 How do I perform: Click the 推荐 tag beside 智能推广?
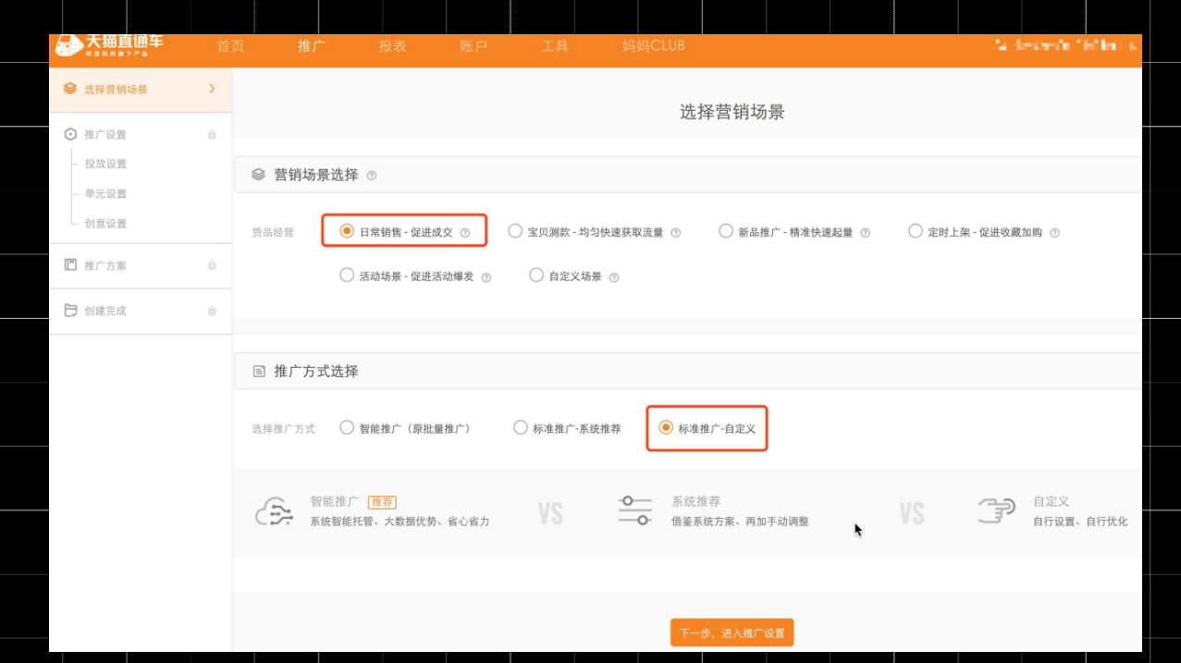[x=382, y=502]
